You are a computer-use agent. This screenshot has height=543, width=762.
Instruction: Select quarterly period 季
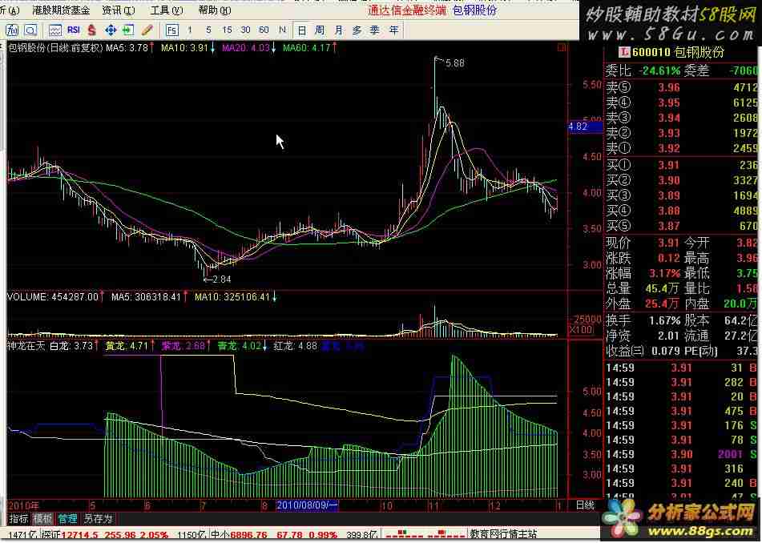pyautogui.click(x=375, y=30)
